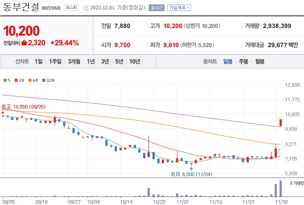The width and height of the screenshot is (304, 205).
Task: Click the orange 60-day moving average swatch
Action: click(30, 80)
